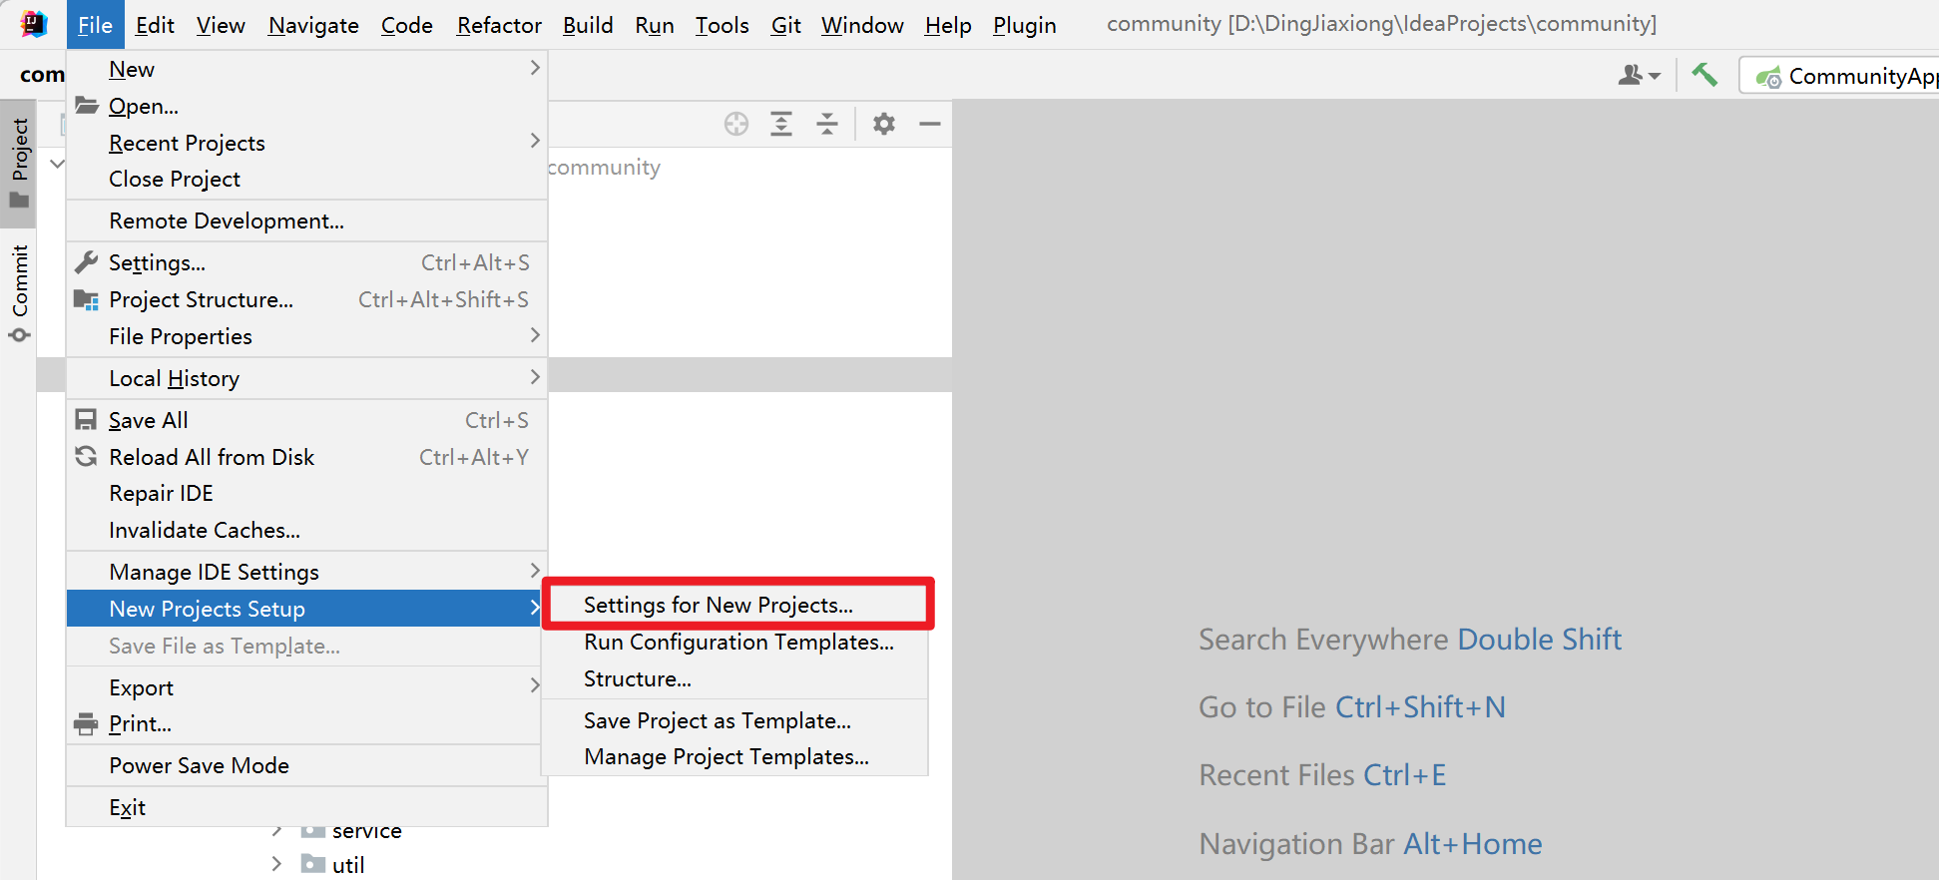The width and height of the screenshot is (1939, 880).
Task: Select Invalidate Caches...
Action: point(306,530)
